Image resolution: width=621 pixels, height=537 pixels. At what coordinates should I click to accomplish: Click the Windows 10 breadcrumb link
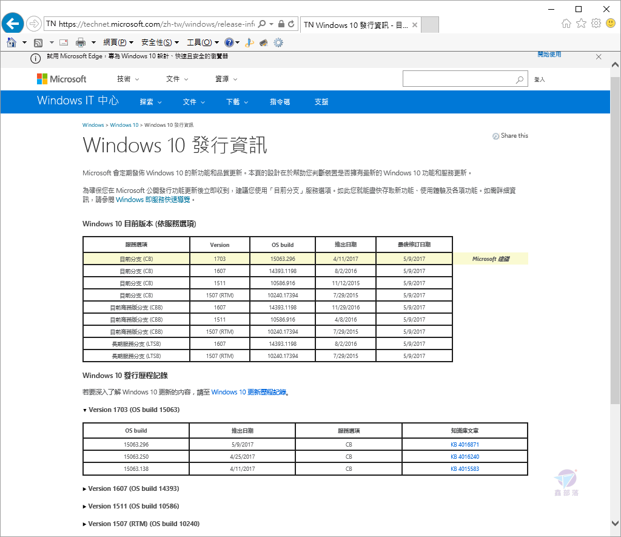pos(124,125)
